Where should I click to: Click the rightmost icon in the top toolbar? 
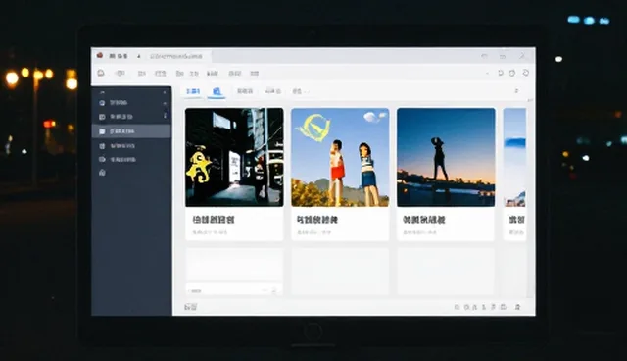tap(526, 73)
